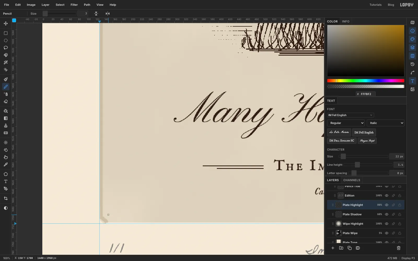
Task: Switch to the Channels tab
Action: click(x=352, y=180)
